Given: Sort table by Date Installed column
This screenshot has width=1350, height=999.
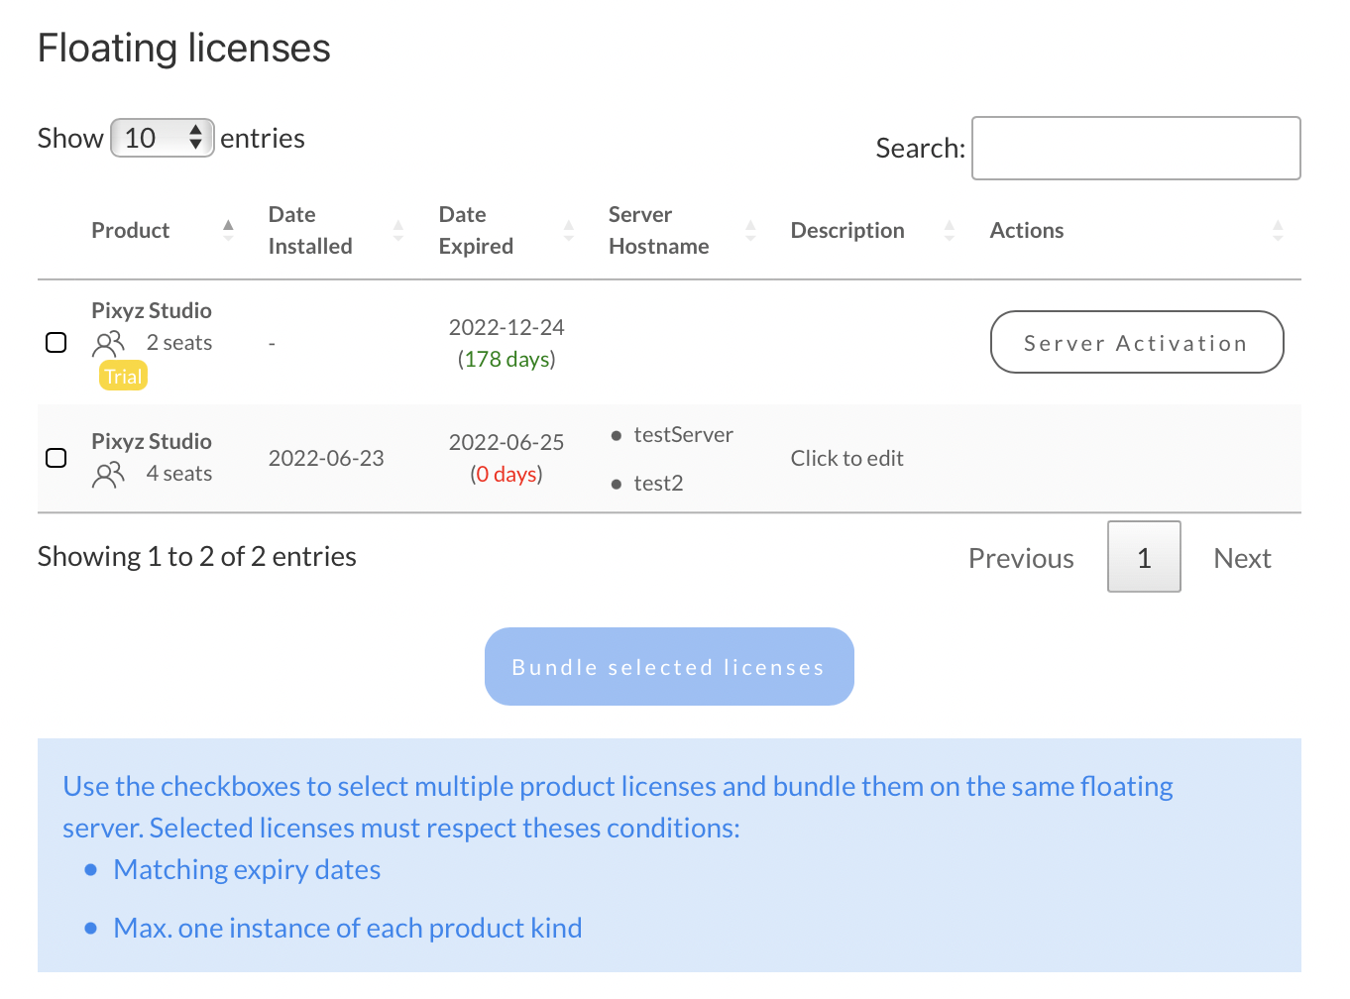Looking at the screenshot, I should point(336,230).
